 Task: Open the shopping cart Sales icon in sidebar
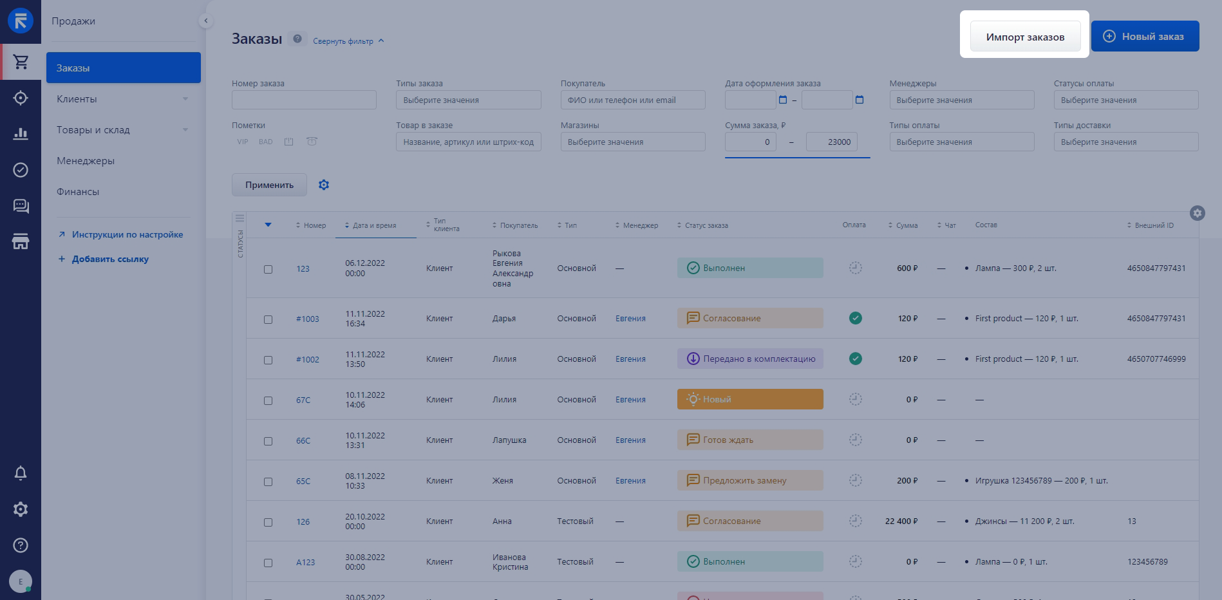pos(21,62)
